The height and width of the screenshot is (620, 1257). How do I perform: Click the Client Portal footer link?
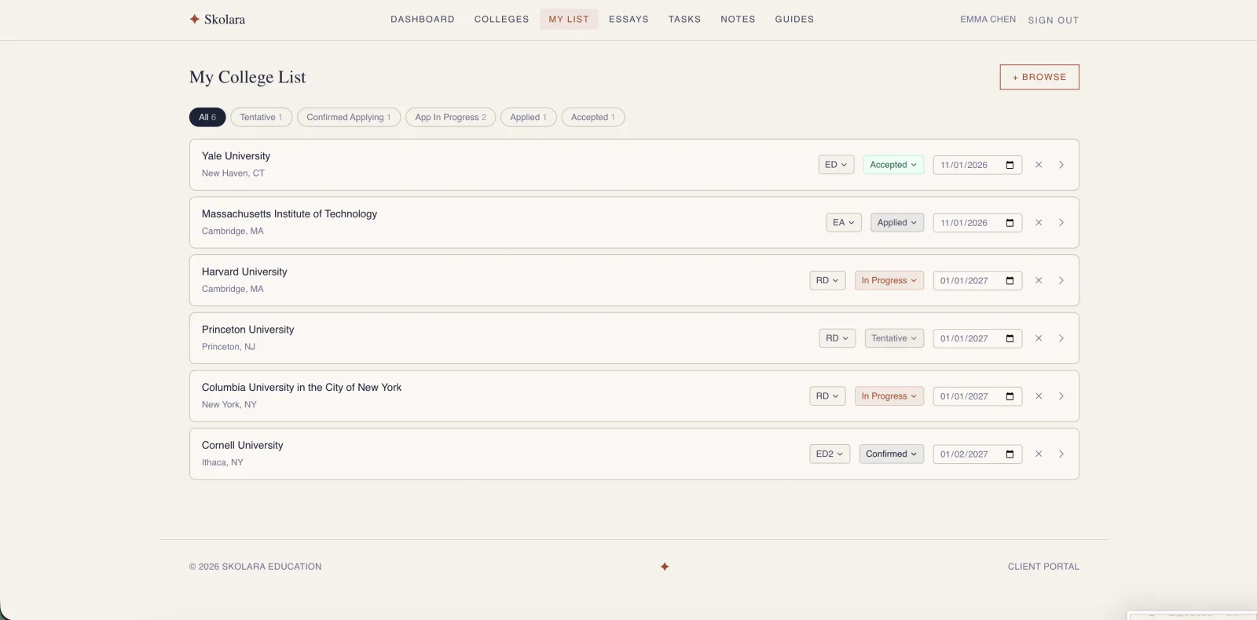1043,567
